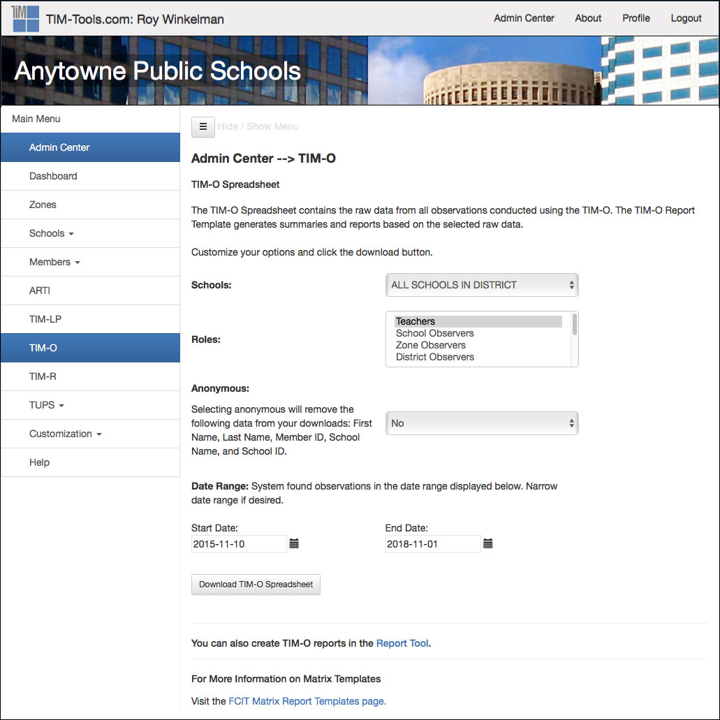Open the Start Date calendar picker icon
The width and height of the screenshot is (720, 720).
click(x=294, y=544)
